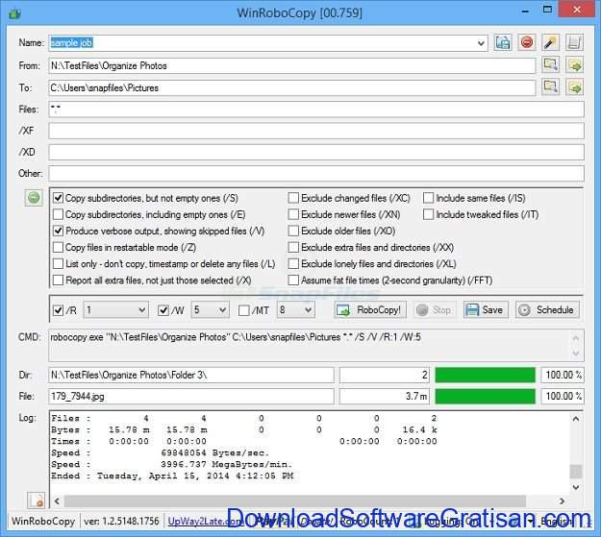Browse for destination folder in To row
Viewport: 601px width, 537px height.
[x=550, y=87]
